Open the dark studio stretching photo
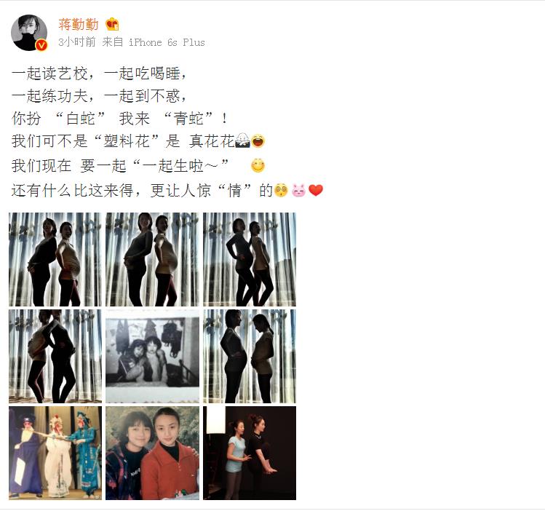 click(x=250, y=453)
